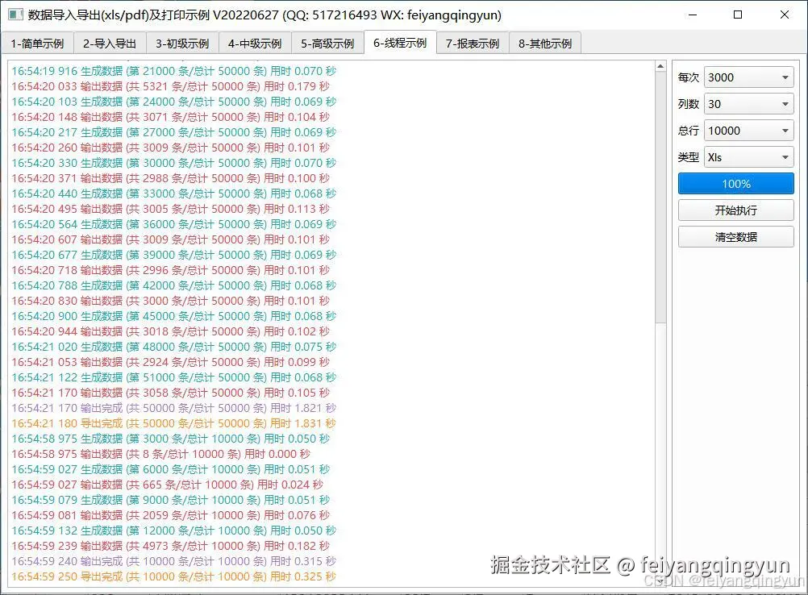808x595 pixels.
Task: Open the 5-高级示例 tab
Action: [x=327, y=44]
